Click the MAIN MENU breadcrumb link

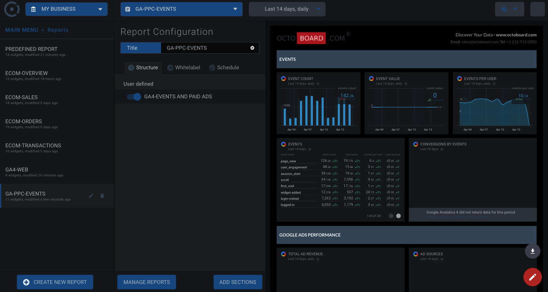[22, 30]
